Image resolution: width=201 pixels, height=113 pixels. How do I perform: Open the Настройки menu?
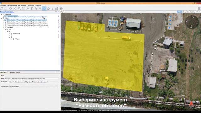point(31,5)
